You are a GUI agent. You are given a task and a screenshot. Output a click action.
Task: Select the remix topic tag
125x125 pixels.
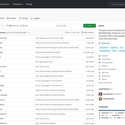114,51
